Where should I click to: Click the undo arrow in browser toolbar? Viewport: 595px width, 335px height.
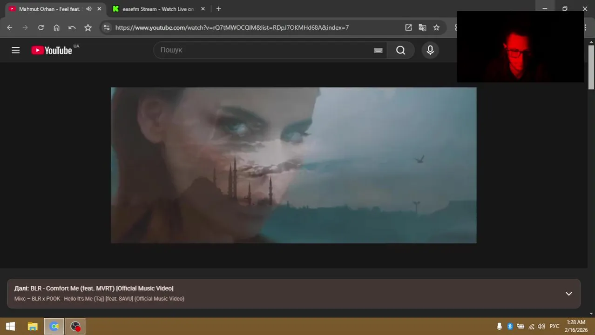(72, 27)
